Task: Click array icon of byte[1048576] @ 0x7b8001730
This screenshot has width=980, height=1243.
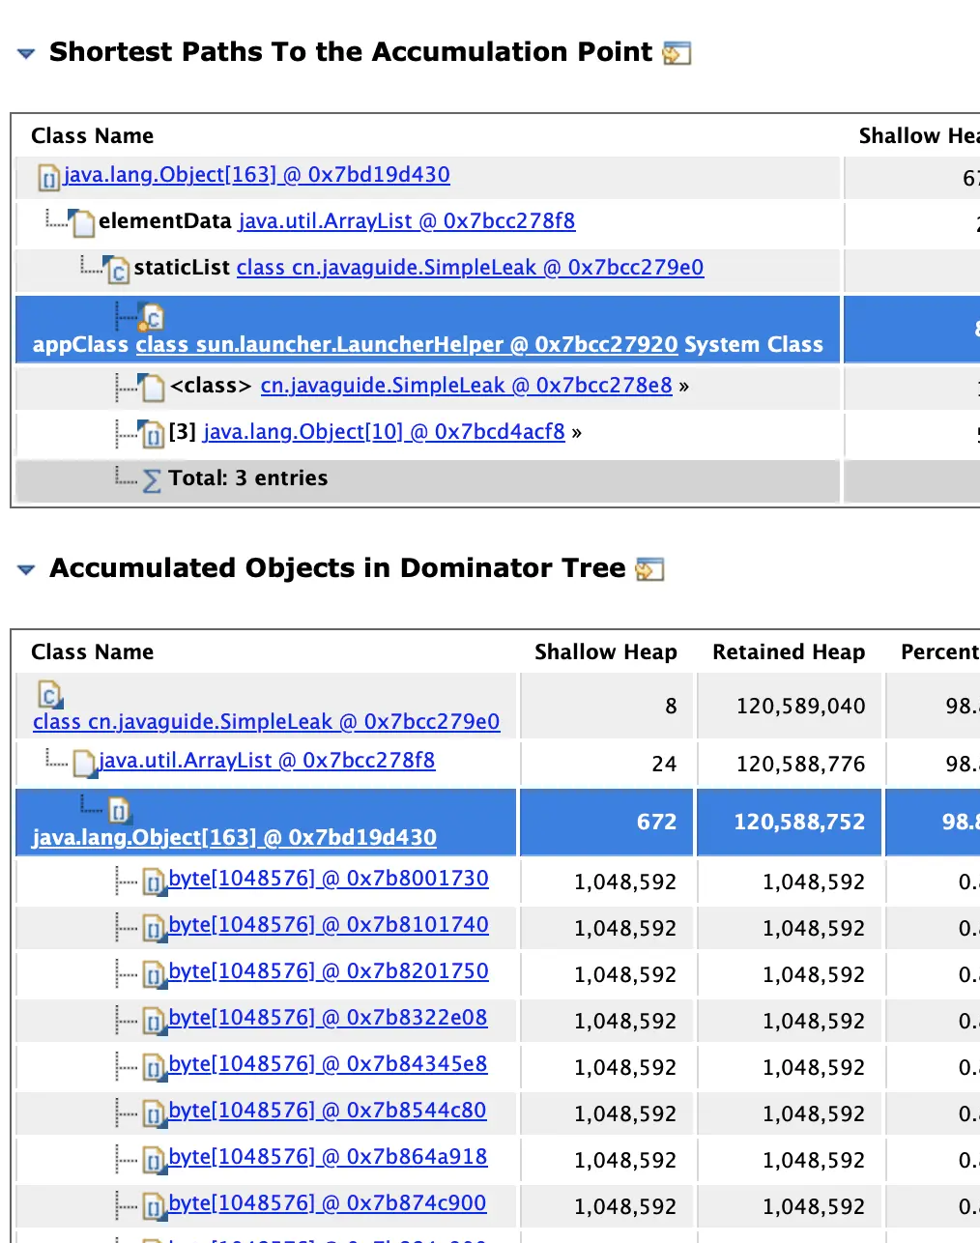Action: 154,881
